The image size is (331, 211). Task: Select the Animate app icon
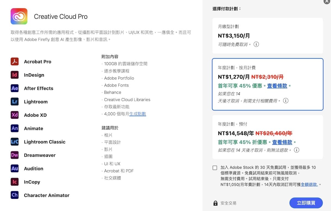15,128
